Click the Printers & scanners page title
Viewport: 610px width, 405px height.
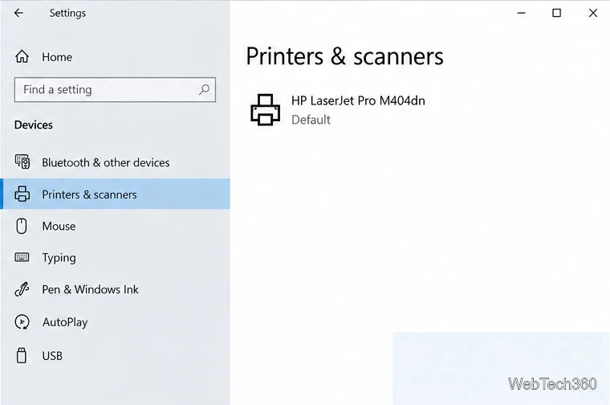tap(344, 56)
